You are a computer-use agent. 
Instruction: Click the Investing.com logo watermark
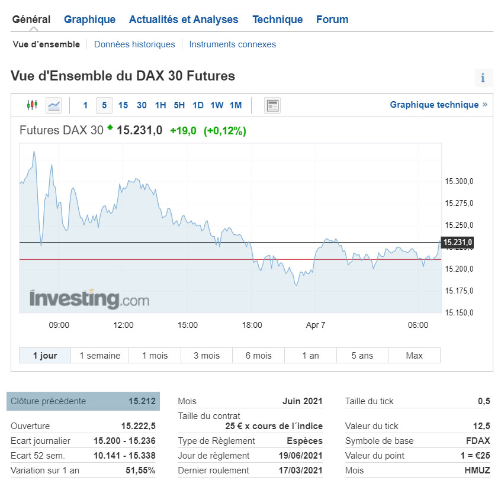pyautogui.click(x=89, y=298)
